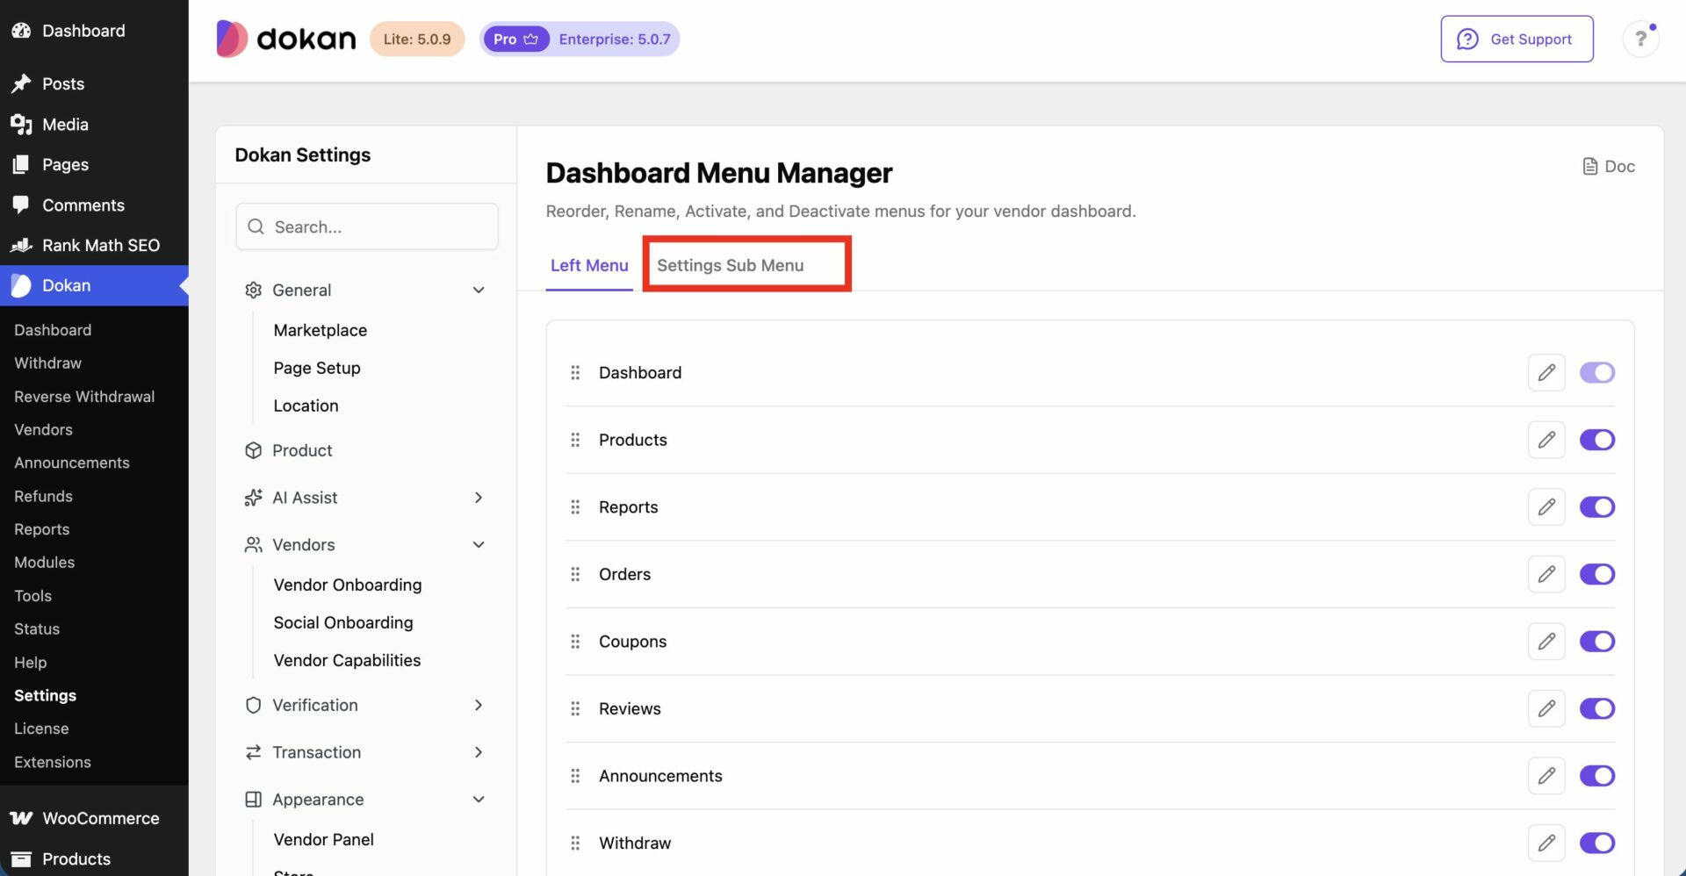Disable the Announcements toggle
The width and height of the screenshot is (1686, 876).
pos(1597,776)
